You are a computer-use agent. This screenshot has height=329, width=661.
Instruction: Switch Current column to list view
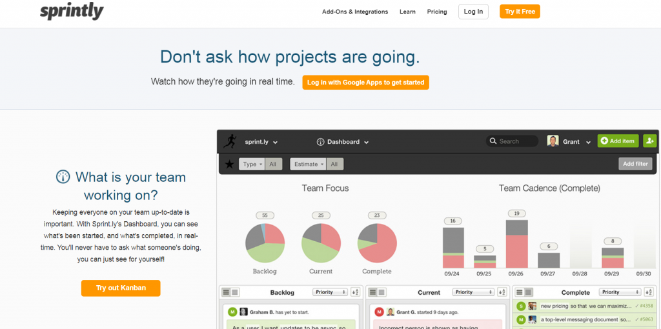point(373,292)
